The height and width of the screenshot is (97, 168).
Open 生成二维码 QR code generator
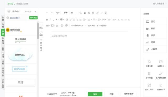149,87
